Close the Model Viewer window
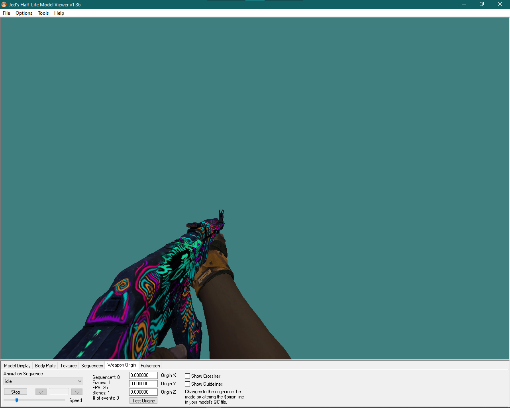 500,4
